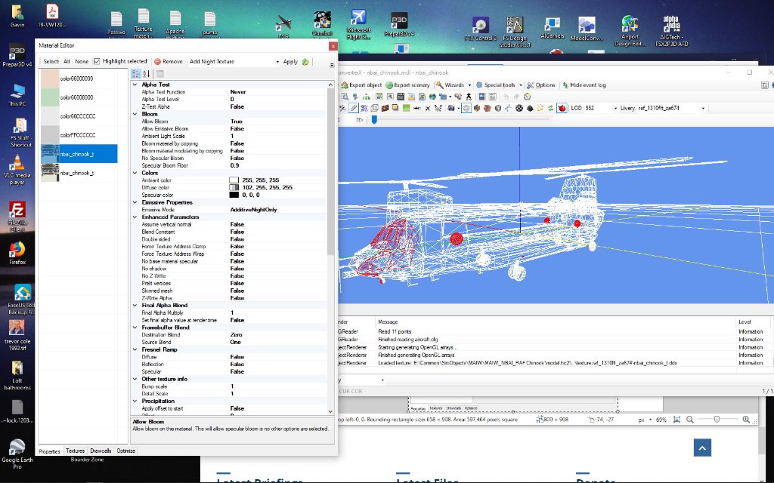Toggle the Highlight selected checkbox
The image size is (774, 483).
point(97,61)
